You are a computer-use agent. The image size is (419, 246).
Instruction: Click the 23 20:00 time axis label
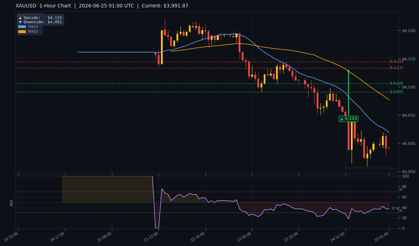pyautogui.click(x=291, y=237)
